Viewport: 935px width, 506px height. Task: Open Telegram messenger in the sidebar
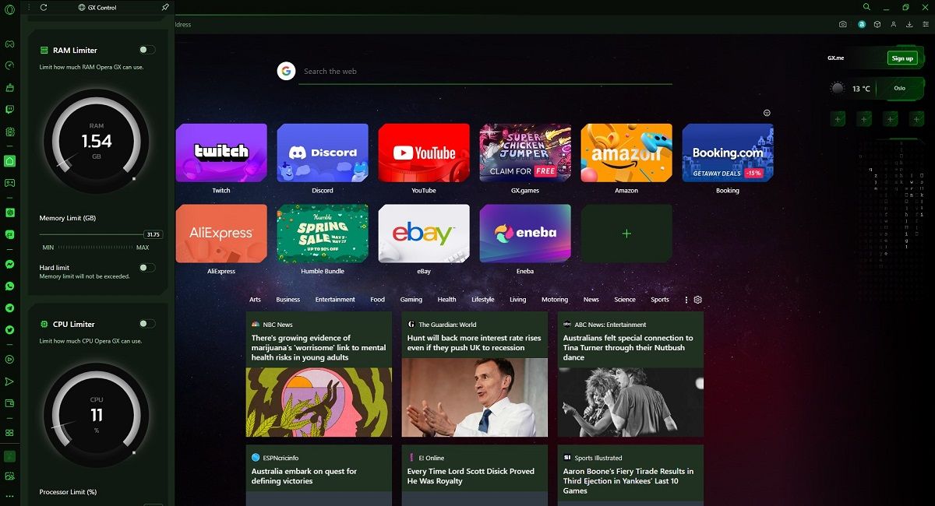[10, 308]
